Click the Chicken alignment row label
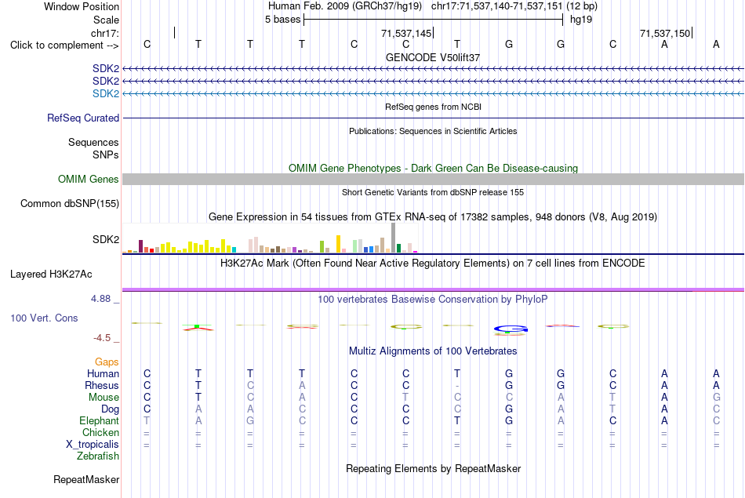This screenshot has width=745, height=498. pos(100,432)
